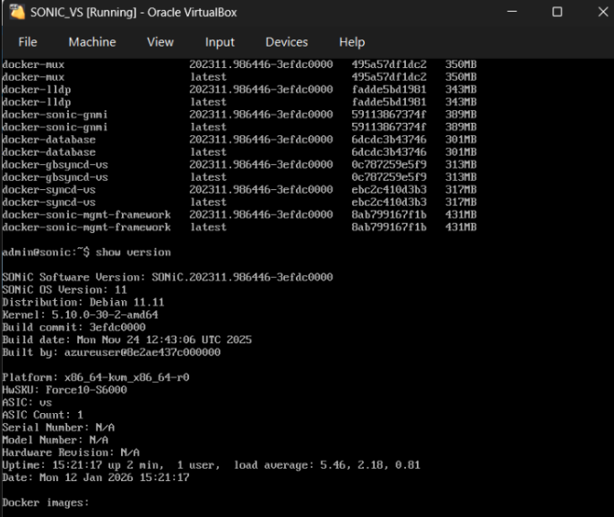Click the 'ASIC Count: 1' line
This screenshot has width=614, height=517.
coord(43,415)
